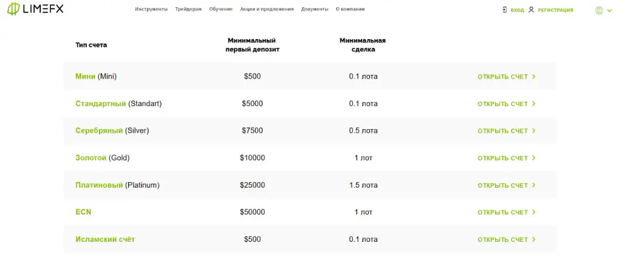The height and width of the screenshot is (268, 625).
Task: Click the registration user icon
Action: pyautogui.click(x=531, y=10)
